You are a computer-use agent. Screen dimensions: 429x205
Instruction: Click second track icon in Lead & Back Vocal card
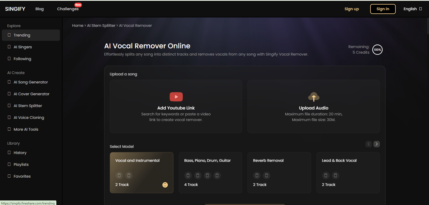[335, 175]
